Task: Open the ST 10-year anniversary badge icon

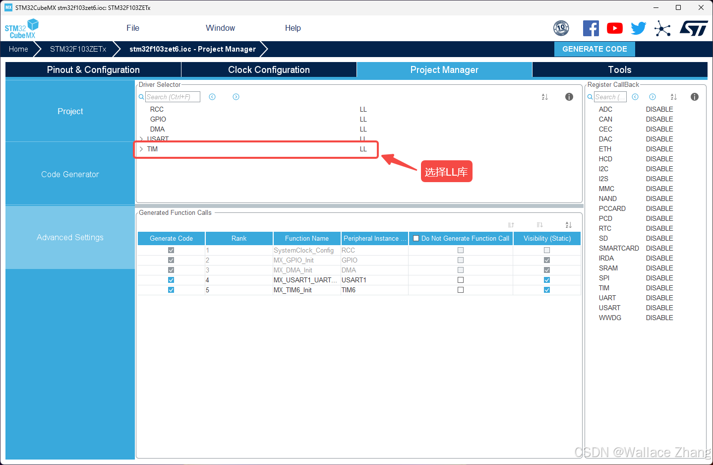Action: coord(561,28)
